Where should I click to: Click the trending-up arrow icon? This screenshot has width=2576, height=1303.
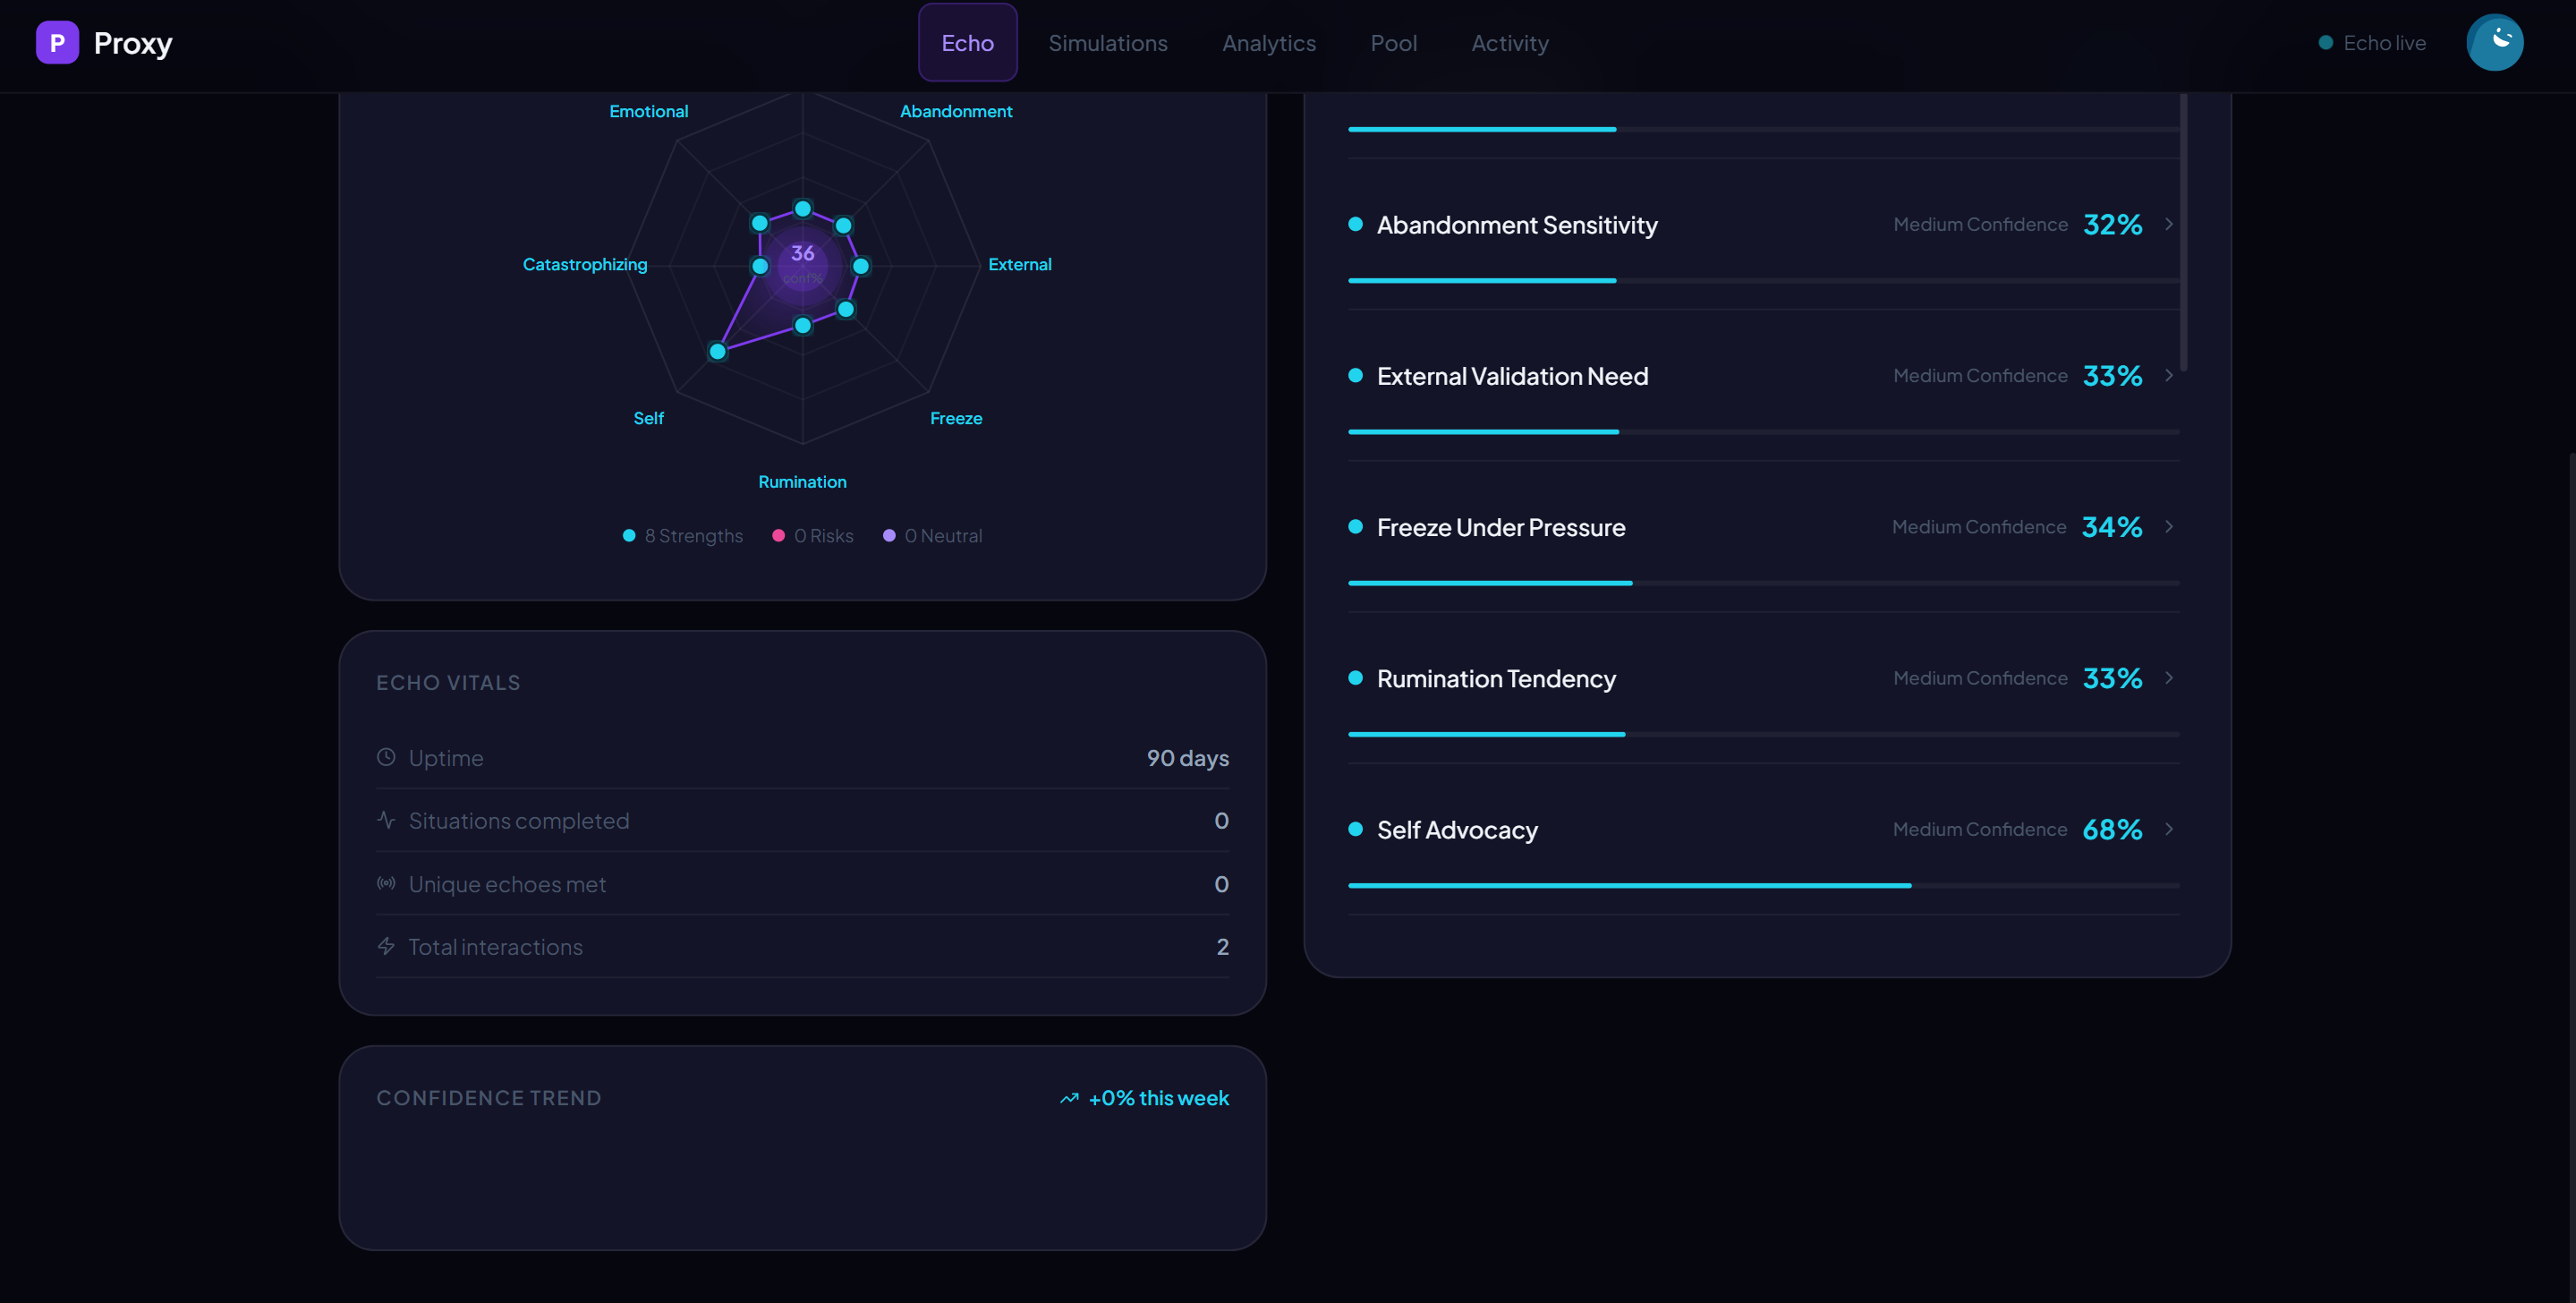1069,1098
